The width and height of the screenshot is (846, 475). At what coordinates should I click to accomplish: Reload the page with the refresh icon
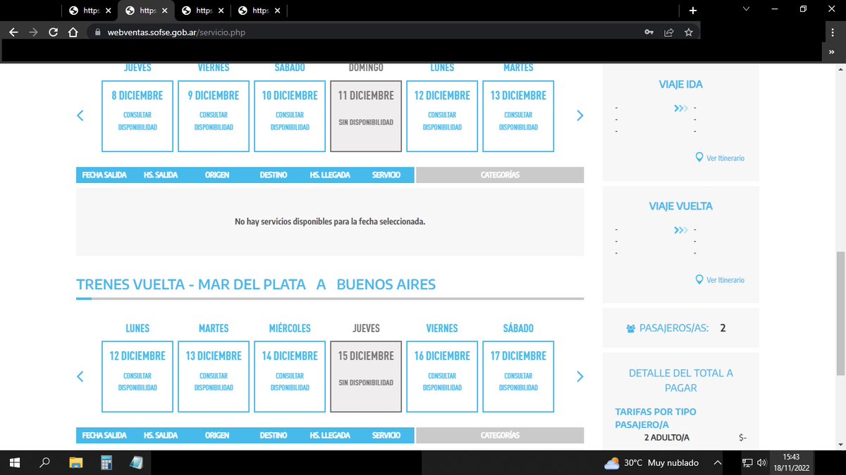(x=53, y=32)
